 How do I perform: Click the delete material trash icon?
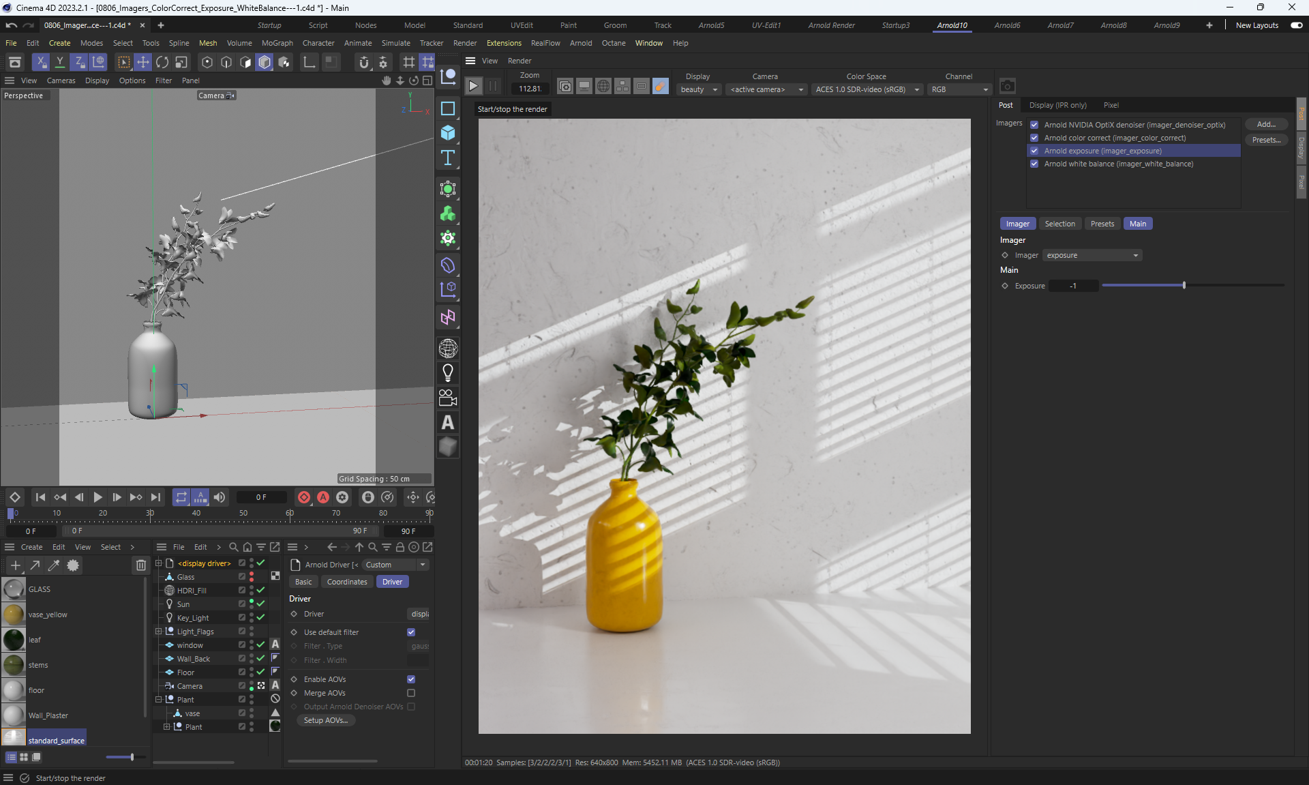pyautogui.click(x=140, y=565)
